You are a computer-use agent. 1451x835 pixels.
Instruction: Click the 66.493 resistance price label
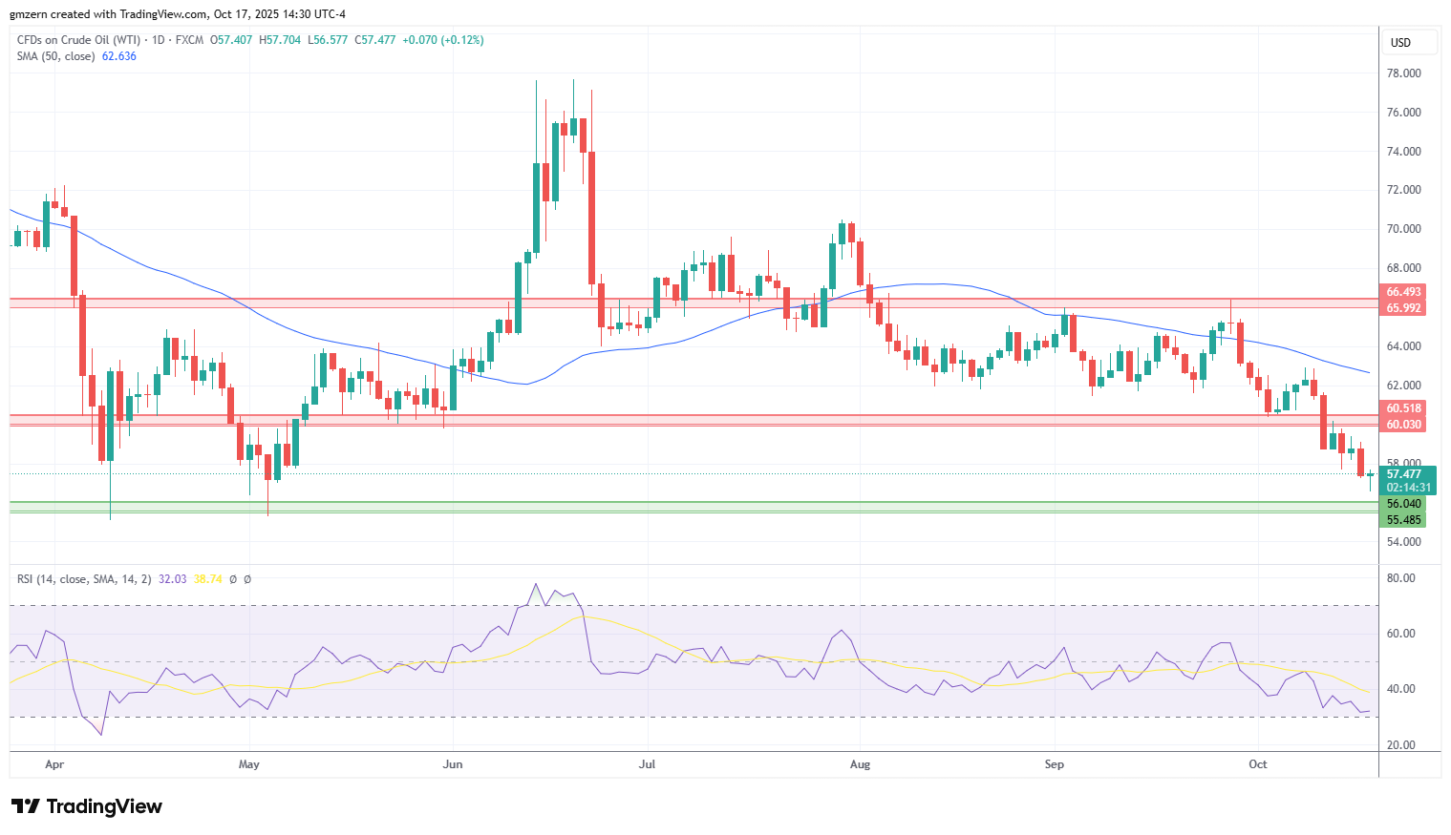point(1403,292)
